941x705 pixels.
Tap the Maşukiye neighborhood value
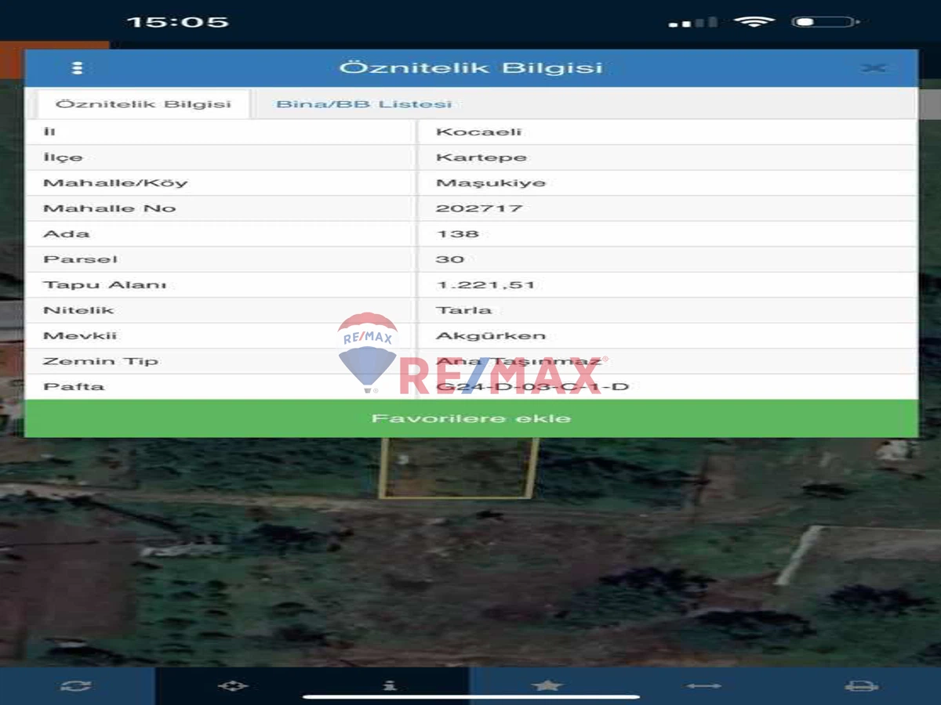point(491,183)
